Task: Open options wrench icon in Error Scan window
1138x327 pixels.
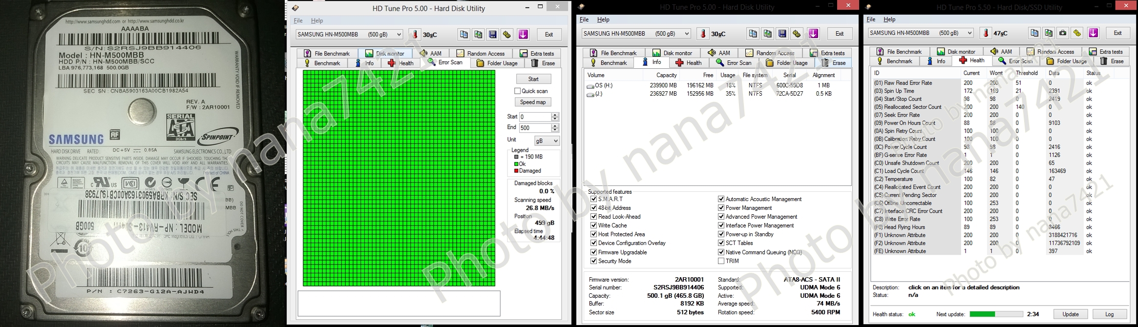Action: 507,34
